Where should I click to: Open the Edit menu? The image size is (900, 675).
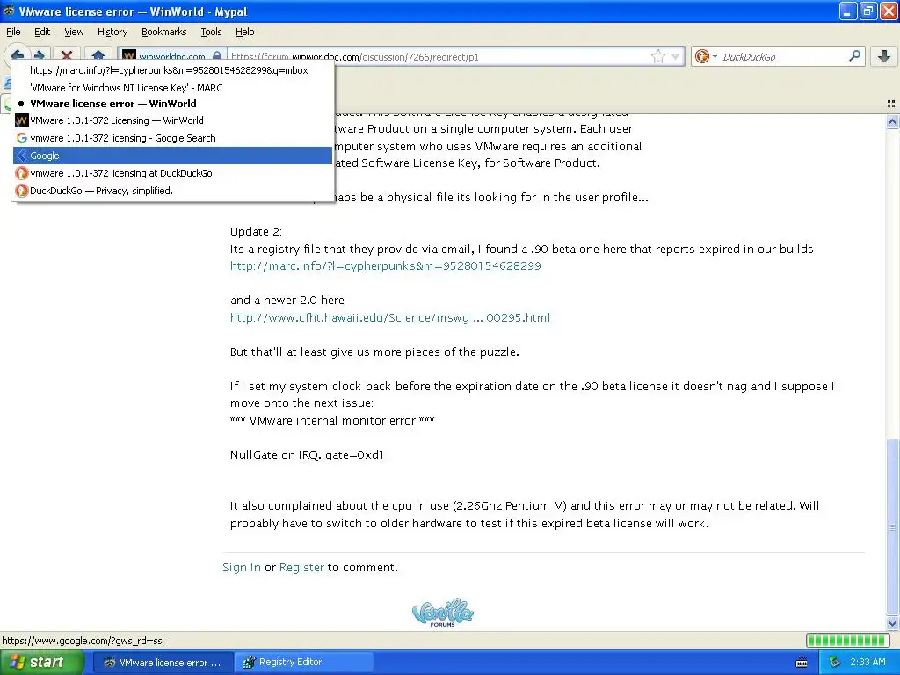coord(42,32)
